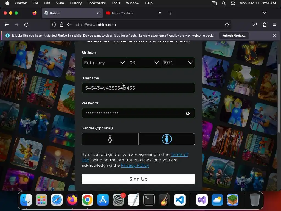Click the Sign Up button
Screen dimensions: 281x211
click(x=138, y=179)
